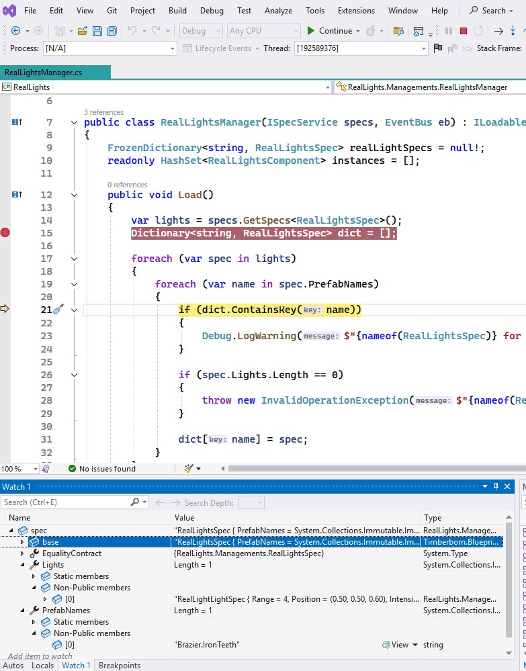The width and height of the screenshot is (526, 671).
Task: Open the Analyze menu
Action: [278, 11]
